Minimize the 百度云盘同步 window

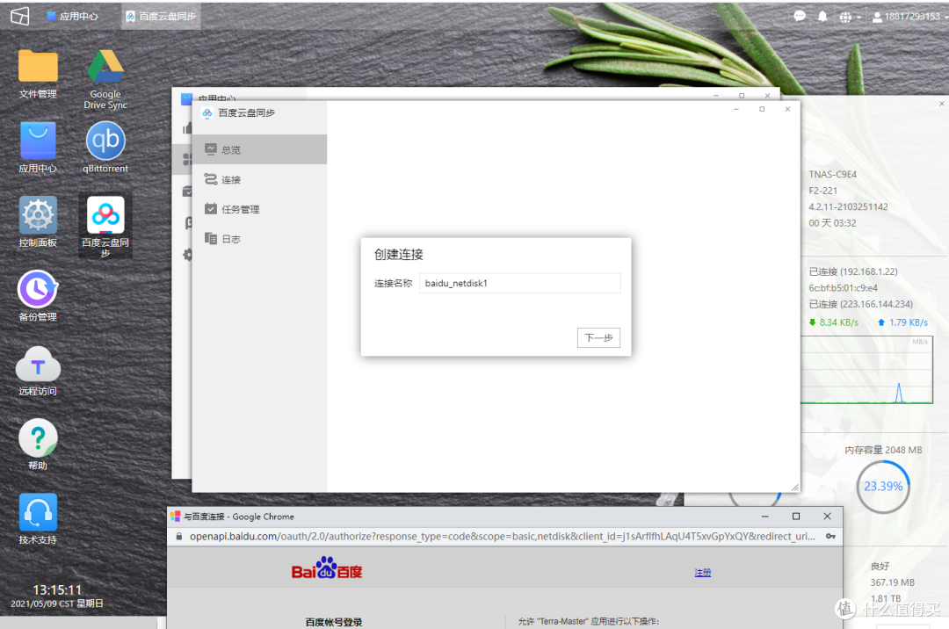(736, 110)
